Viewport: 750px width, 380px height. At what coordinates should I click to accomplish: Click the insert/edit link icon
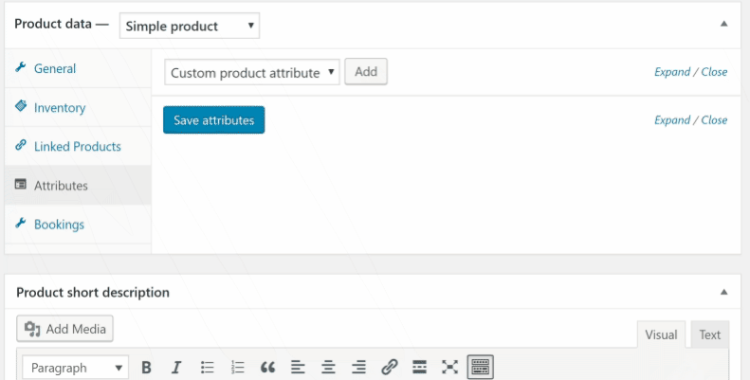point(389,368)
